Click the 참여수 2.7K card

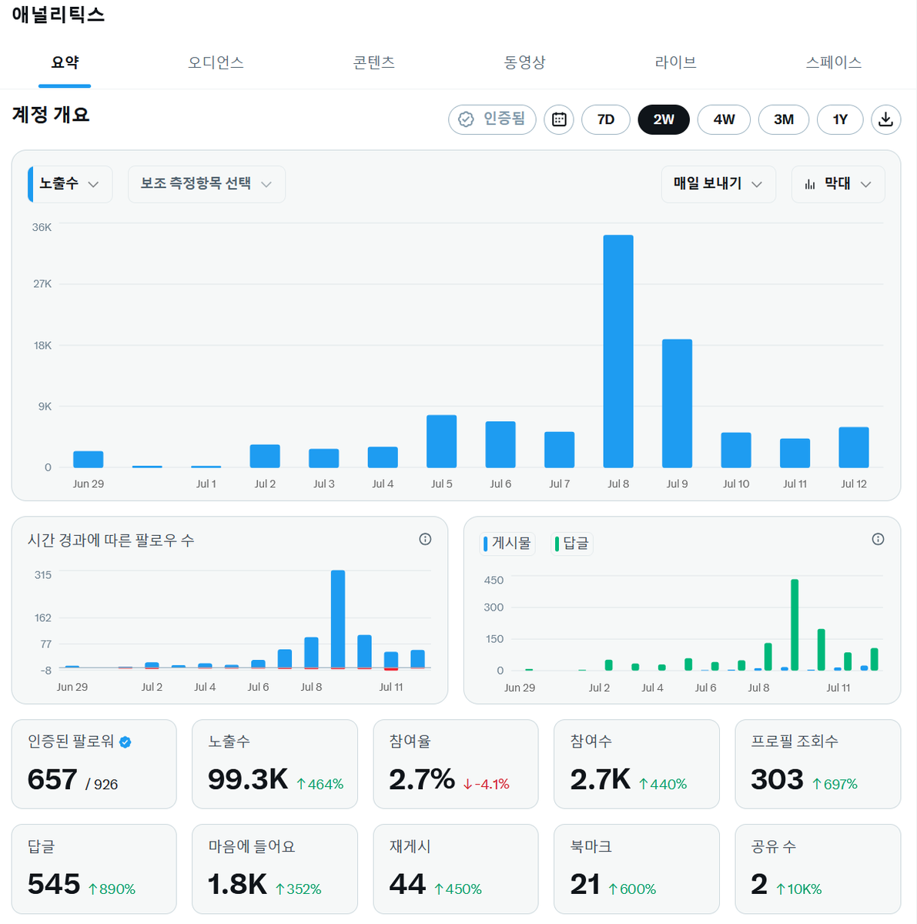(637, 764)
